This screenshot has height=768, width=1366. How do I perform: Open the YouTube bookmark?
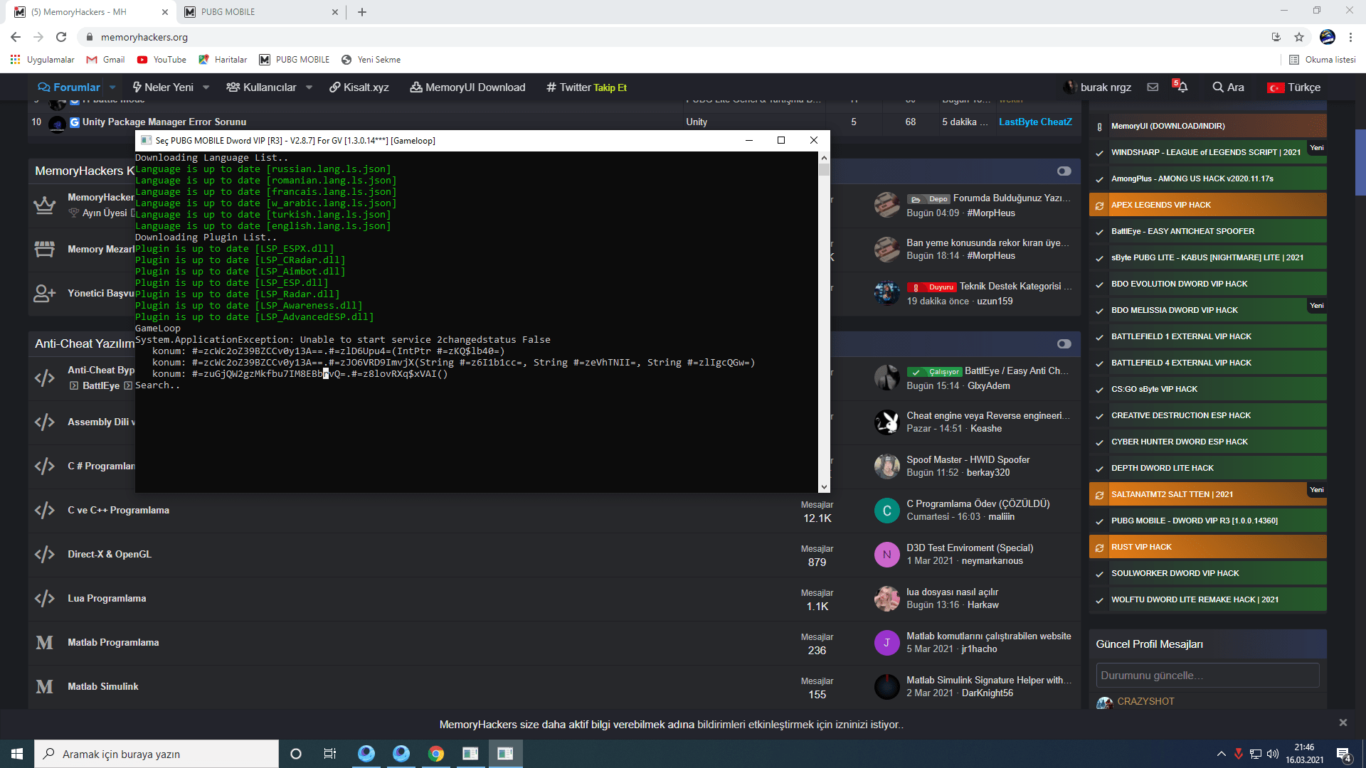click(x=162, y=60)
